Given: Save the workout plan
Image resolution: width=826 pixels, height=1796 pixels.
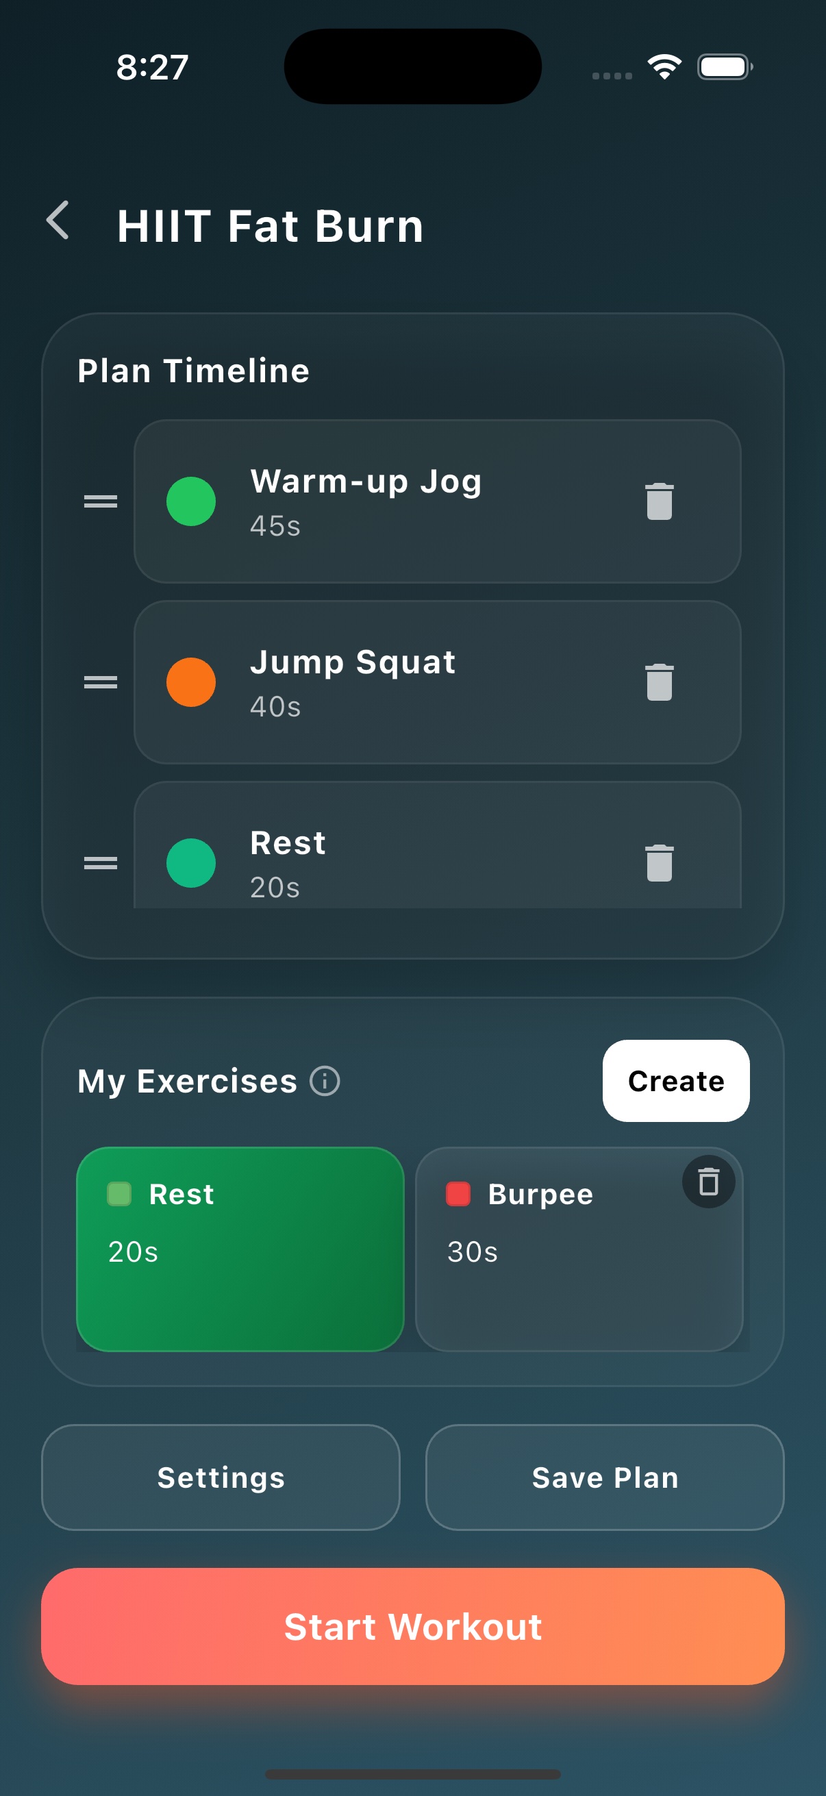Looking at the screenshot, I should [x=605, y=1477].
